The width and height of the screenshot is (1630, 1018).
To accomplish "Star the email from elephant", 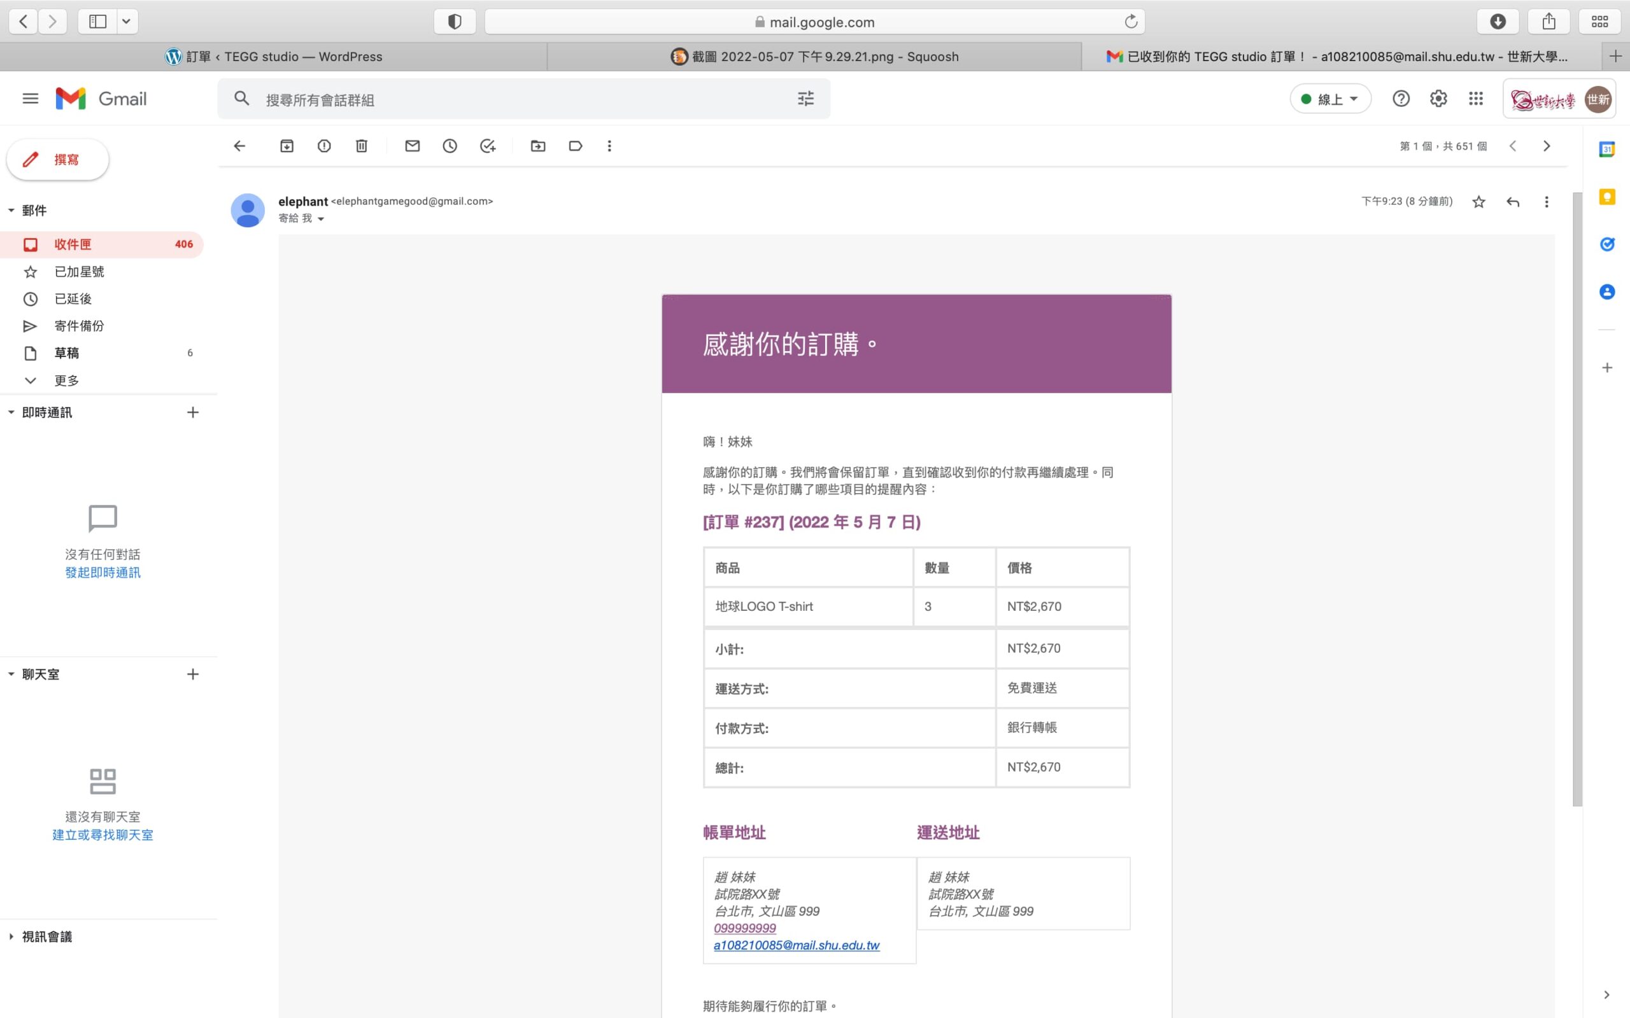I will coord(1478,202).
